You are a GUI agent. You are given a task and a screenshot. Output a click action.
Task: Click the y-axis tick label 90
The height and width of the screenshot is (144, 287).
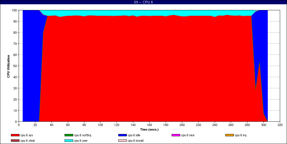pos(15,21)
